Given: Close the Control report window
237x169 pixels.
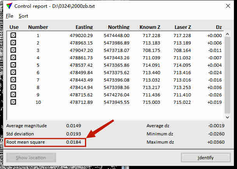Looking at the screenshot, I should click(x=228, y=6).
